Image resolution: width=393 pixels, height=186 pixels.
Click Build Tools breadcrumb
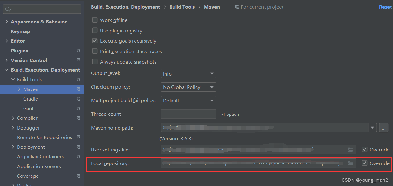[182, 7]
